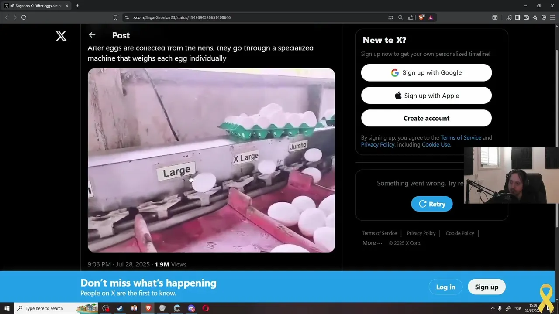The height and width of the screenshot is (314, 559).
Task: Click the Brave Shields lion icon
Action: click(x=421, y=17)
